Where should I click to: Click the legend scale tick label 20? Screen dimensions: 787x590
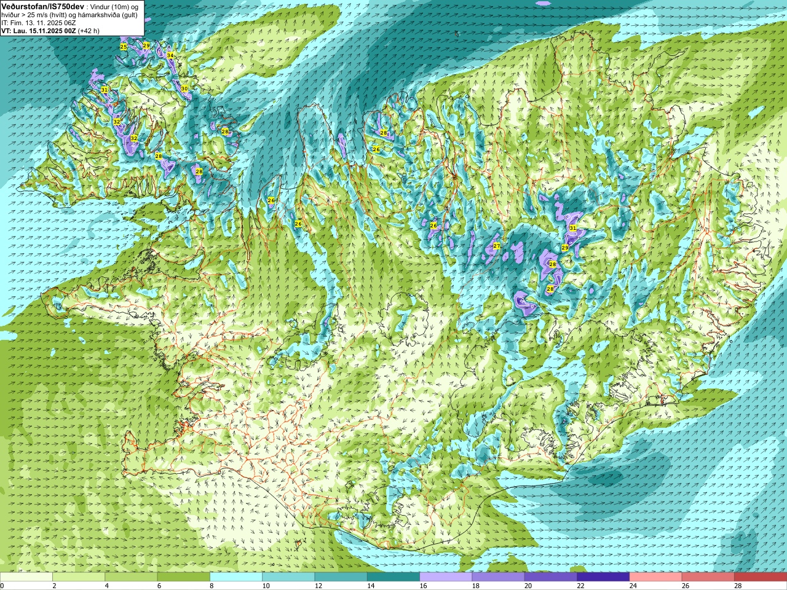pyautogui.click(x=528, y=586)
